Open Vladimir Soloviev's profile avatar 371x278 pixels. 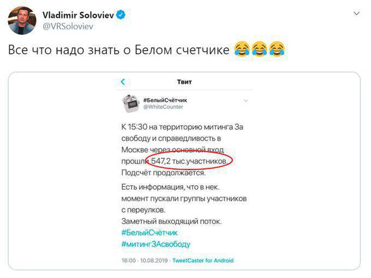(x=22, y=20)
